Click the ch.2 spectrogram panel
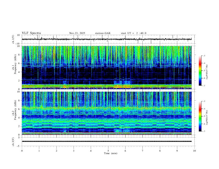The image size is (219, 169). (107, 113)
